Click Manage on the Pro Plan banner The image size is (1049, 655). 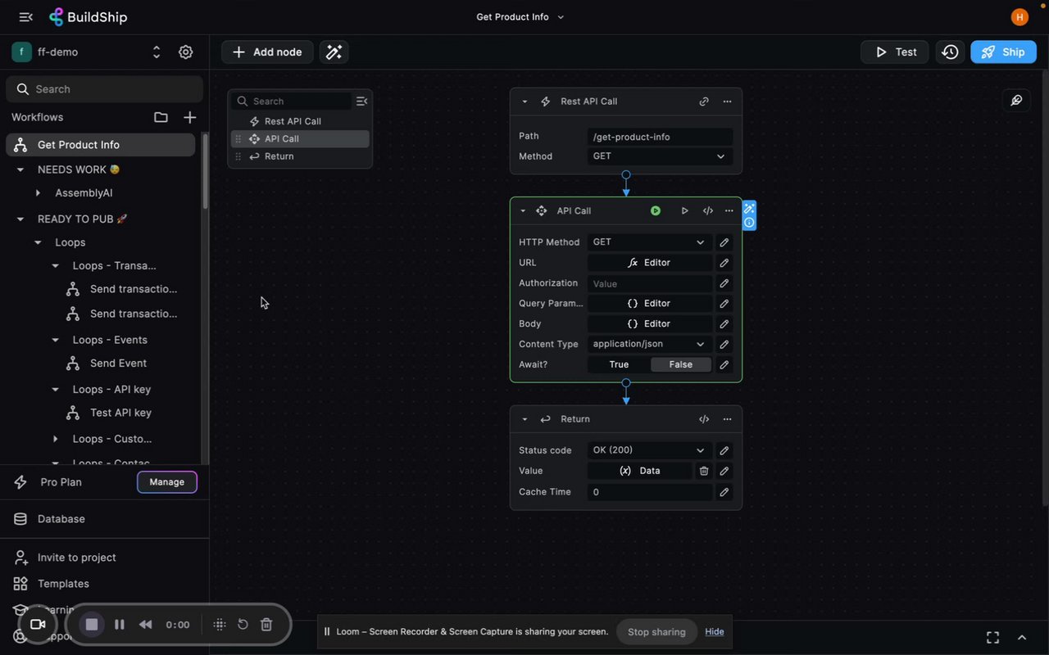click(166, 481)
